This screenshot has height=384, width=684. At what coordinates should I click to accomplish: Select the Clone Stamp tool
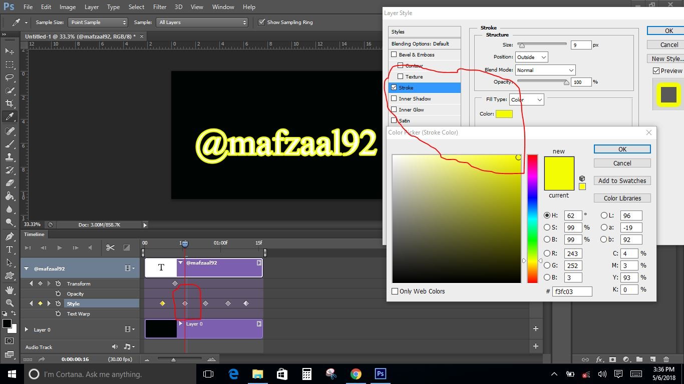pyautogui.click(x=10, y=157)
